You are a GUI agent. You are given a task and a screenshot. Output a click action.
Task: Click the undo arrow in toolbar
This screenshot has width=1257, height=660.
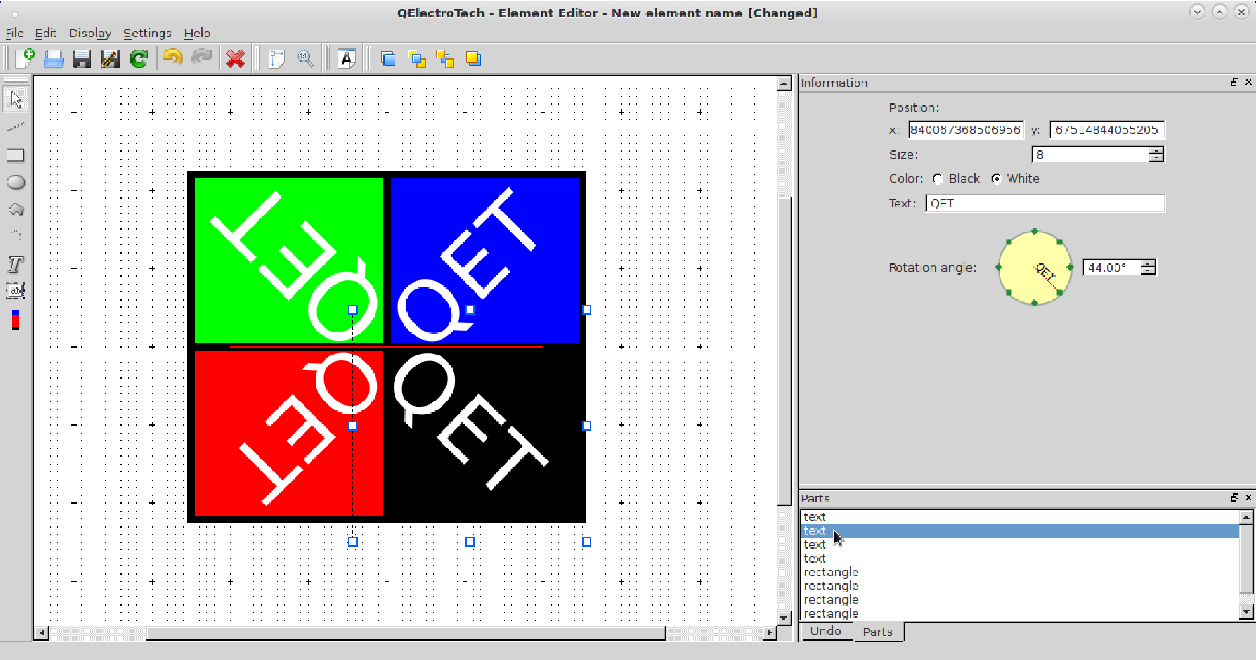click(173, 58)
